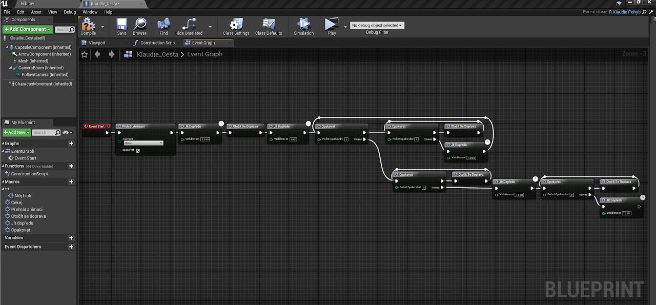Open Class Defaults
The width and height of the screenshot is (656, 305).
269,25
